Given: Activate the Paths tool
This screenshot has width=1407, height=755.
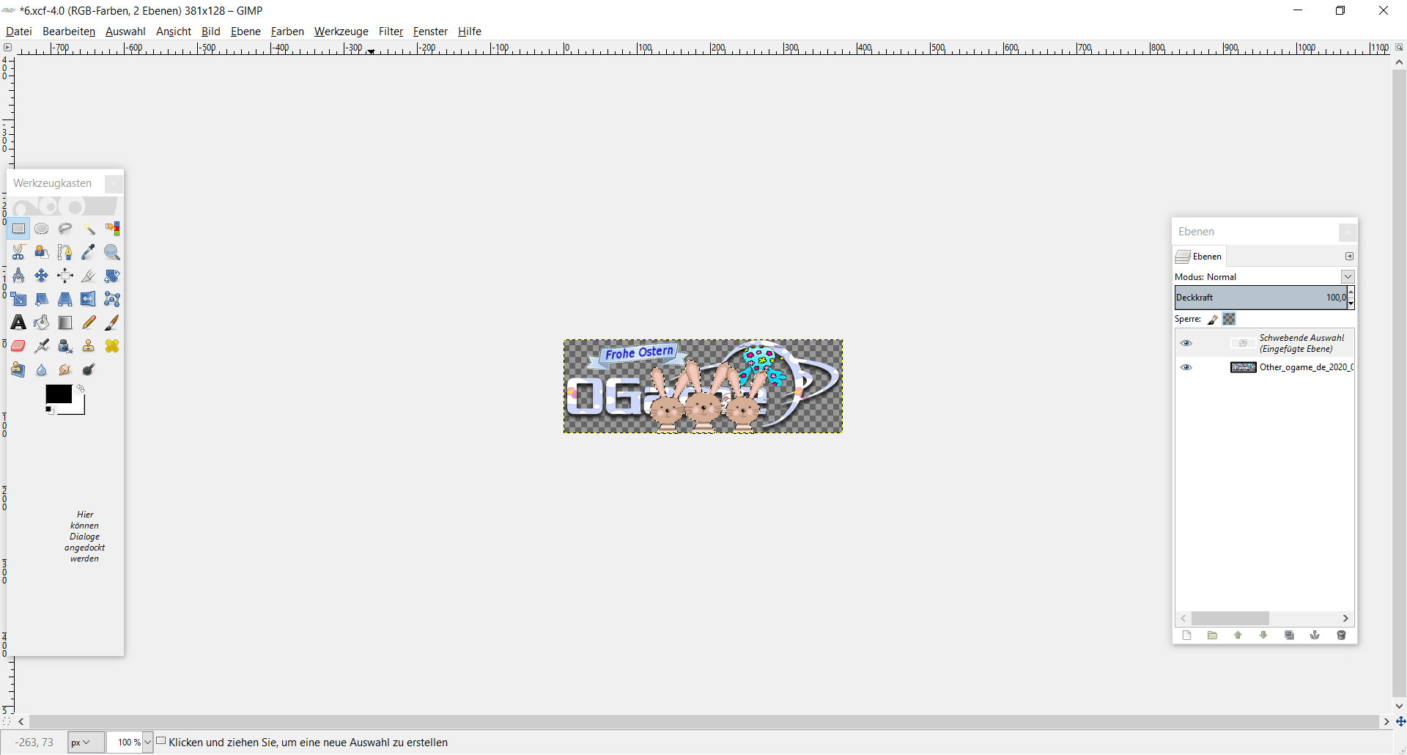Looking at the screenshot, I should pyautogui.click(x=65, y=252).
